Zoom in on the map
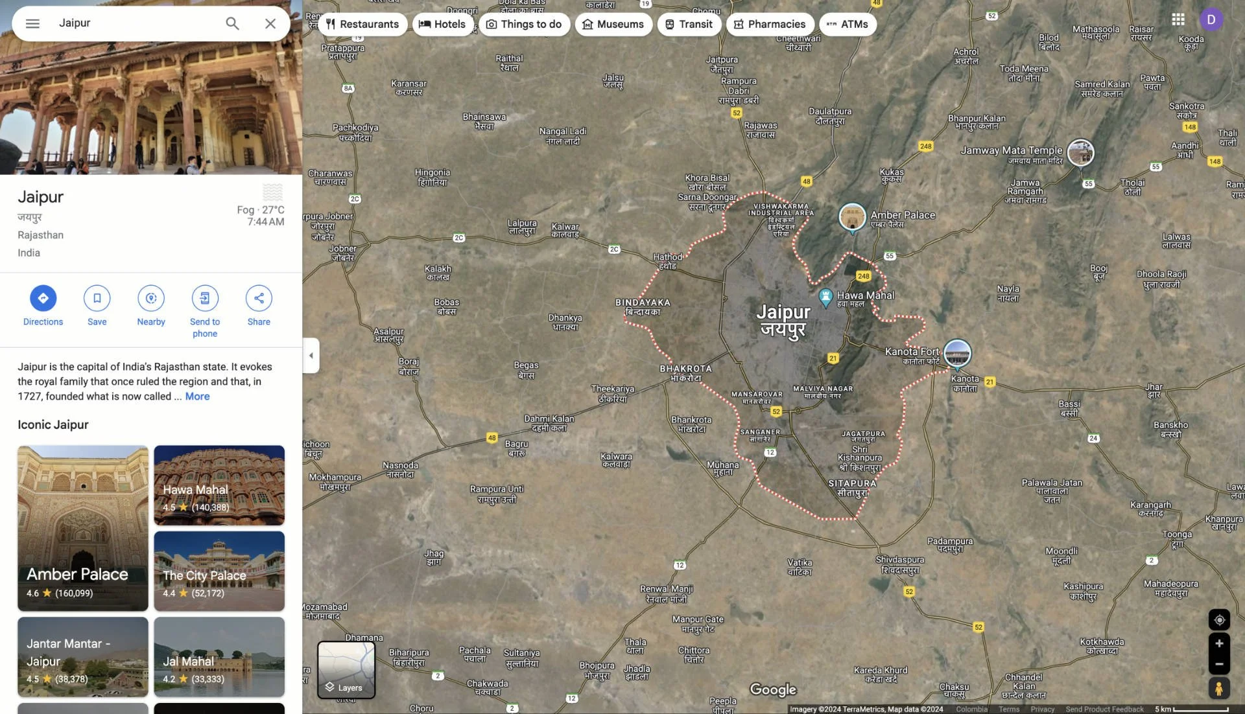 [x=1219, y=643]
